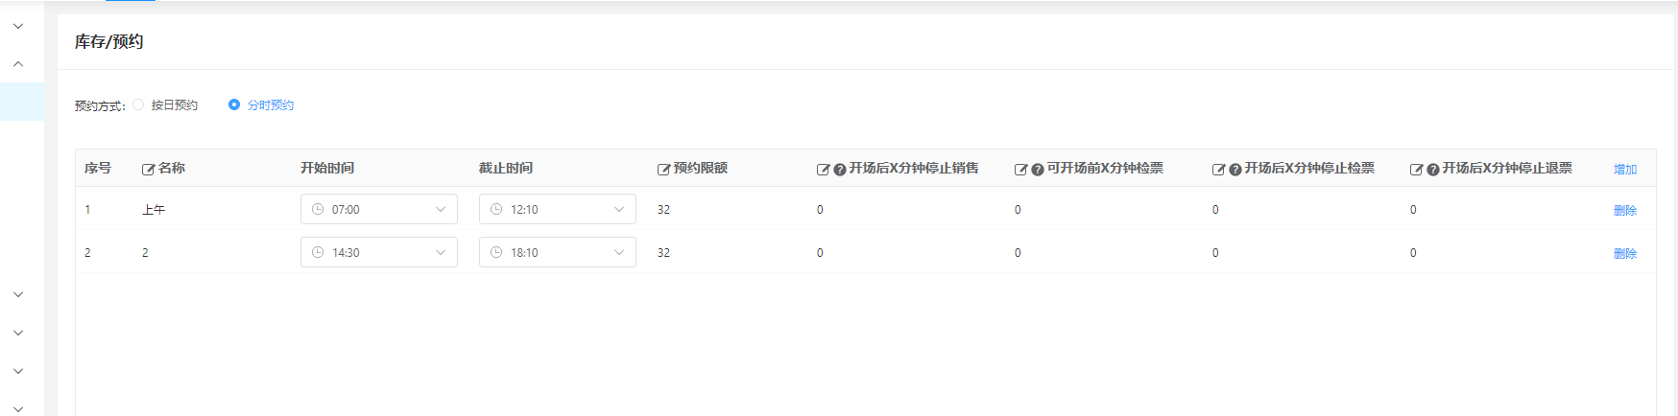This screenshot has height=416, width=1678.
Task: Delete row 1 上午 with 删除
Action: tap(1624, 211)
